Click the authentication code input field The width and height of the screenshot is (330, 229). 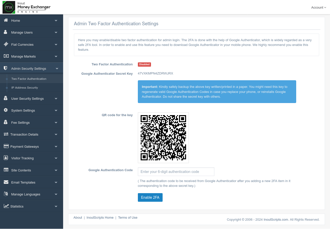(x=176, y=172)
